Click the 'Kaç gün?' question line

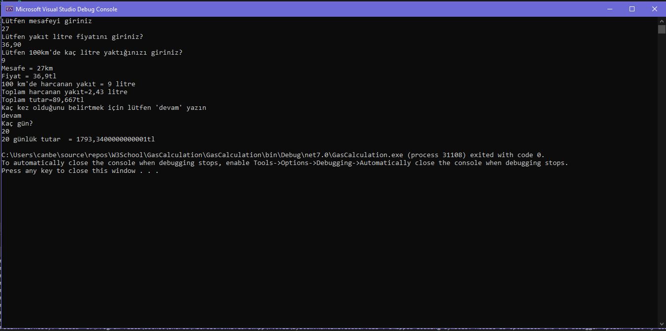(17, 123)
